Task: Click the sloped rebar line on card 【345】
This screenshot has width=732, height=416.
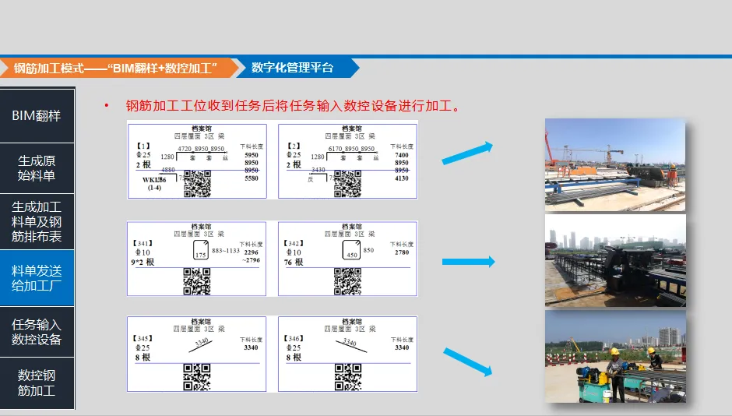Action: pos(201,345)
